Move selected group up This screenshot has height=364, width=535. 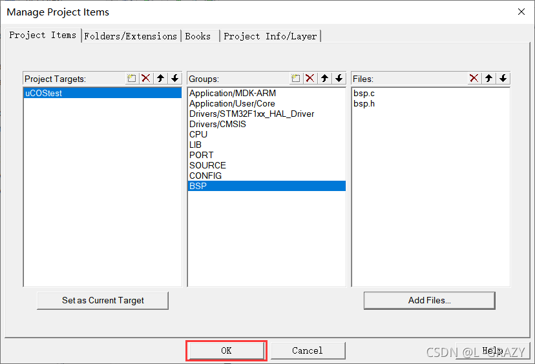[x=324, y=78]
